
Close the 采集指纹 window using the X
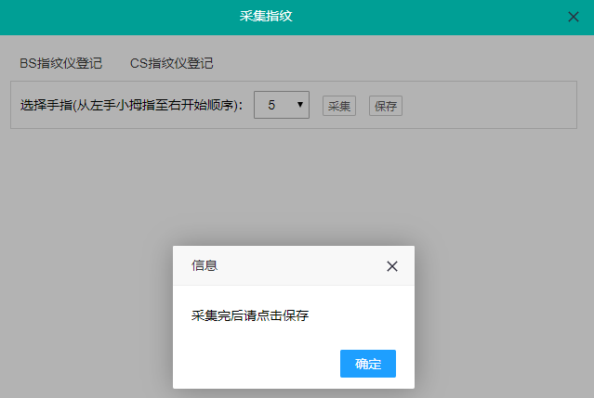point(574,17)
